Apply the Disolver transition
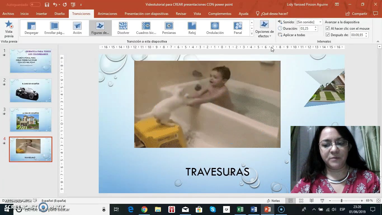382x215 pixels. coord(123,28)
